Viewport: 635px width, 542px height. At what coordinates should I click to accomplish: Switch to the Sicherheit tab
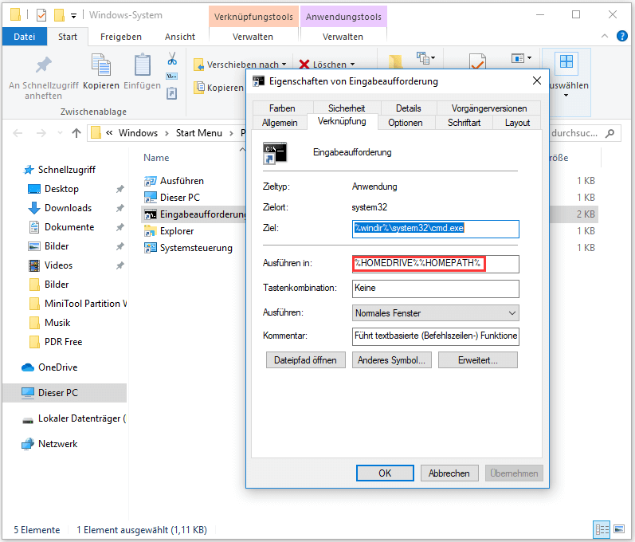347,108
